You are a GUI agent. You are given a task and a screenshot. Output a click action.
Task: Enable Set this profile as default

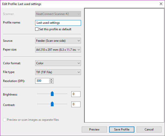click(x=37, y=29)
